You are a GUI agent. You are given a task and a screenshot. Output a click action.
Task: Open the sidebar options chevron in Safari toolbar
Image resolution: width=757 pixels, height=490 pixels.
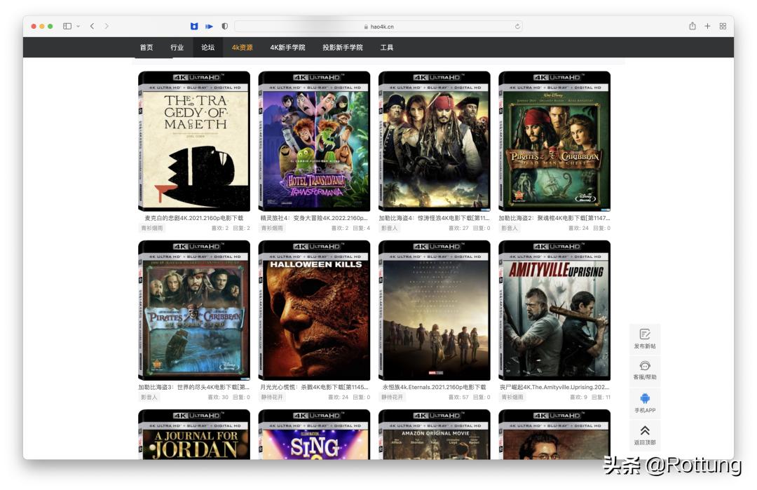[x=79, y=26]
